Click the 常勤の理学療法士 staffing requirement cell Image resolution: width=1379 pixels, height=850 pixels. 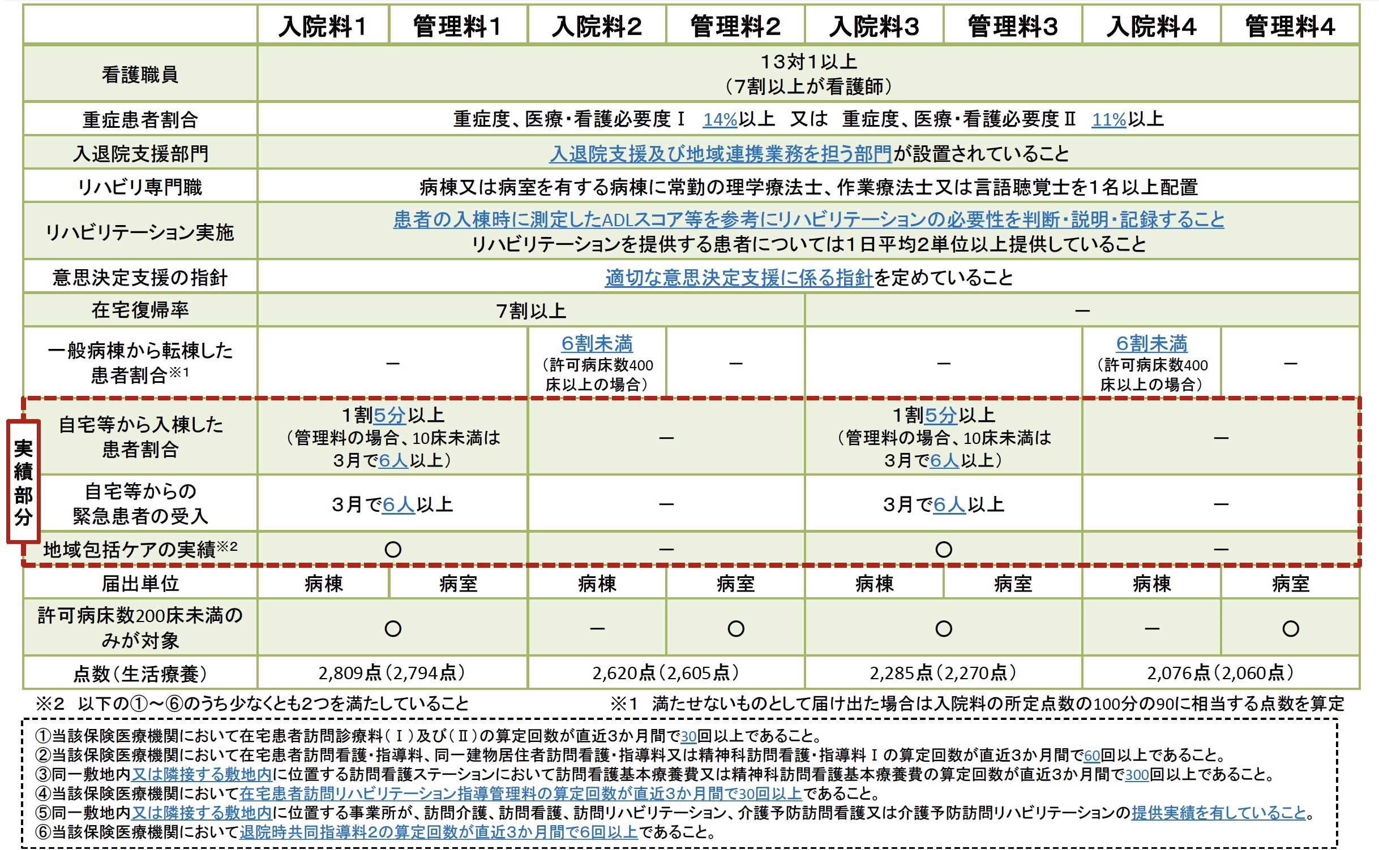click(808, 187)
